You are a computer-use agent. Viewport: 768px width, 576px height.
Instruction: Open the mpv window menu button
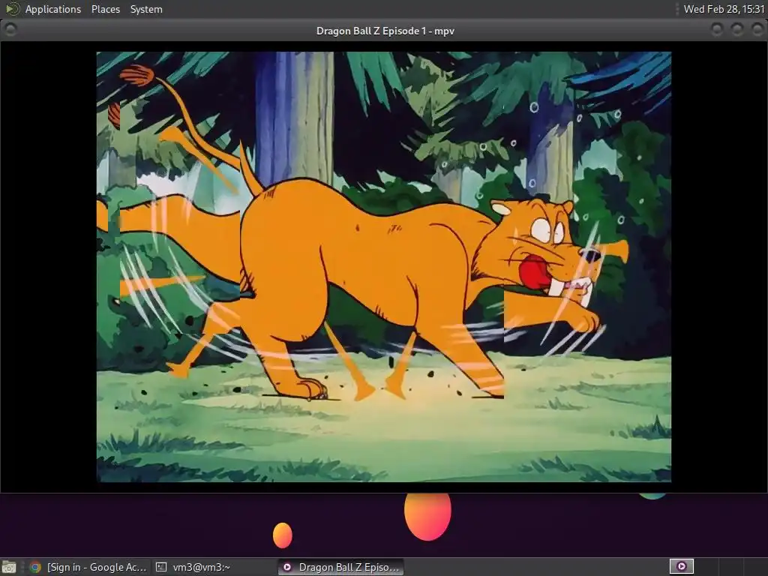click(10, 30)
